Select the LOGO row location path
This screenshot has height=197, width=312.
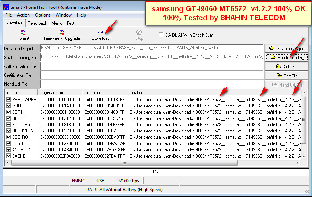click(215, 144)
